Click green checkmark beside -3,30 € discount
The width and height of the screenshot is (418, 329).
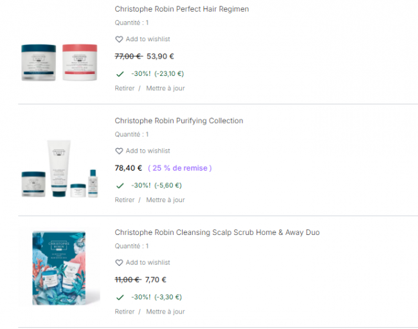(120, 297)
